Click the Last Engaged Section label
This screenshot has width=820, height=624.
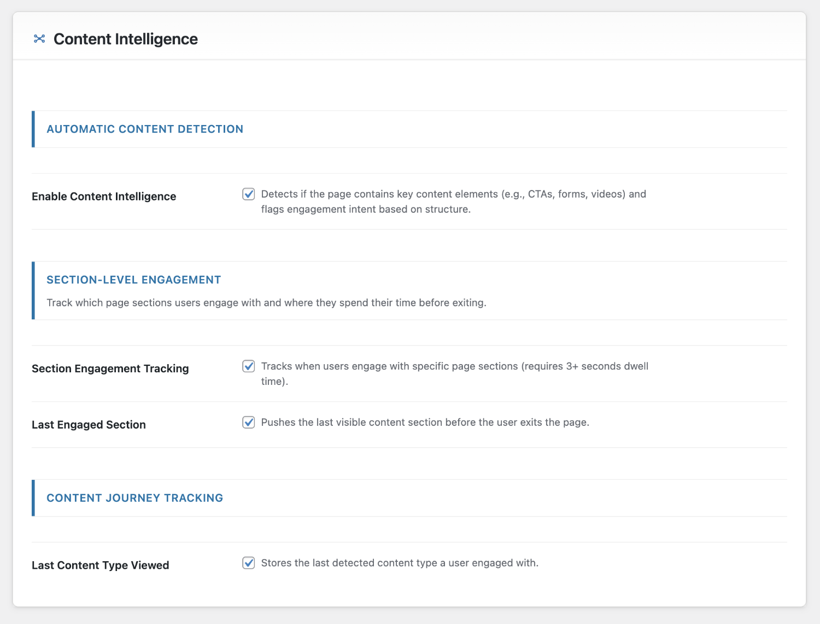pyautogui.click(x=89, y=424)
